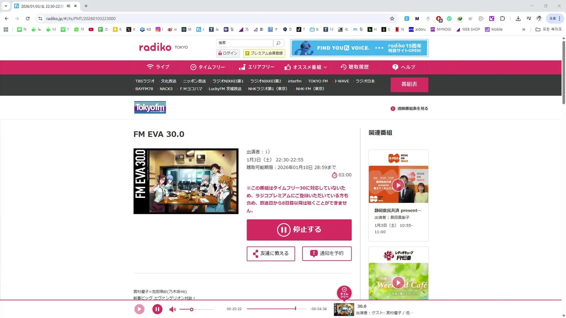
Task: Open the aidoru bookmark
Action: coord(417,30)
